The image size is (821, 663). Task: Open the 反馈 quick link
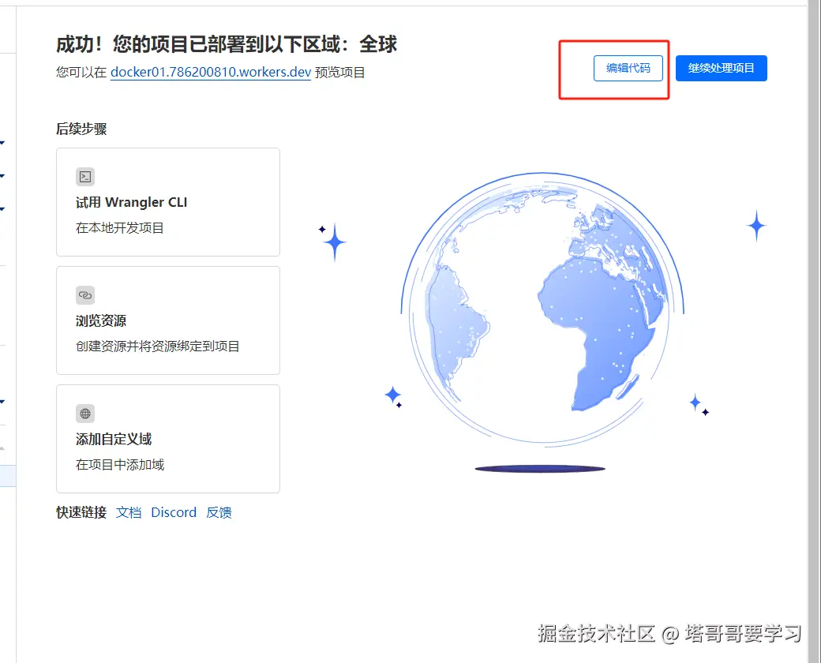(x=219, y=512)
